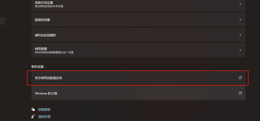Open 硬件和连接属性 settings entry
The image size is (260, 121).
click(139, 35)
